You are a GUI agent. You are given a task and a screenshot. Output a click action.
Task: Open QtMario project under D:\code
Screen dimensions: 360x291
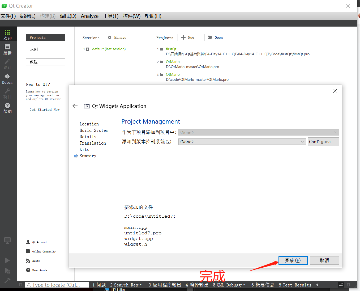pyautogui.click(x=173, y=75)
